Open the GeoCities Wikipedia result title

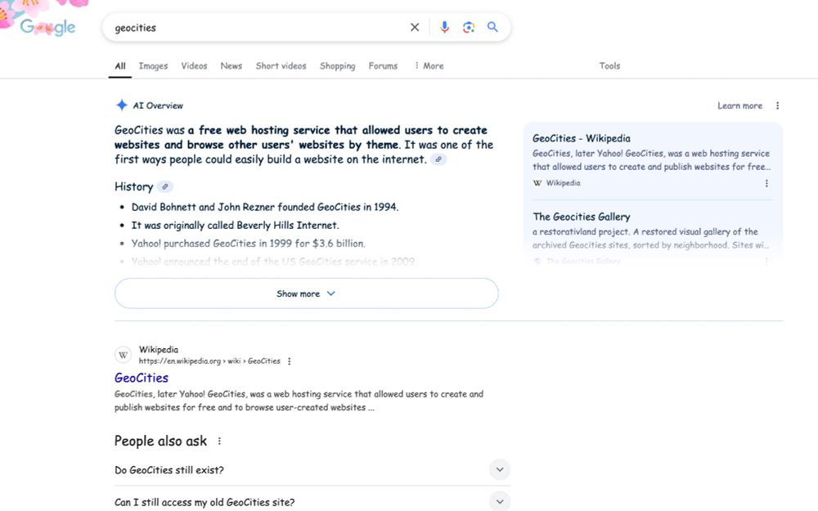click(142, 378)
